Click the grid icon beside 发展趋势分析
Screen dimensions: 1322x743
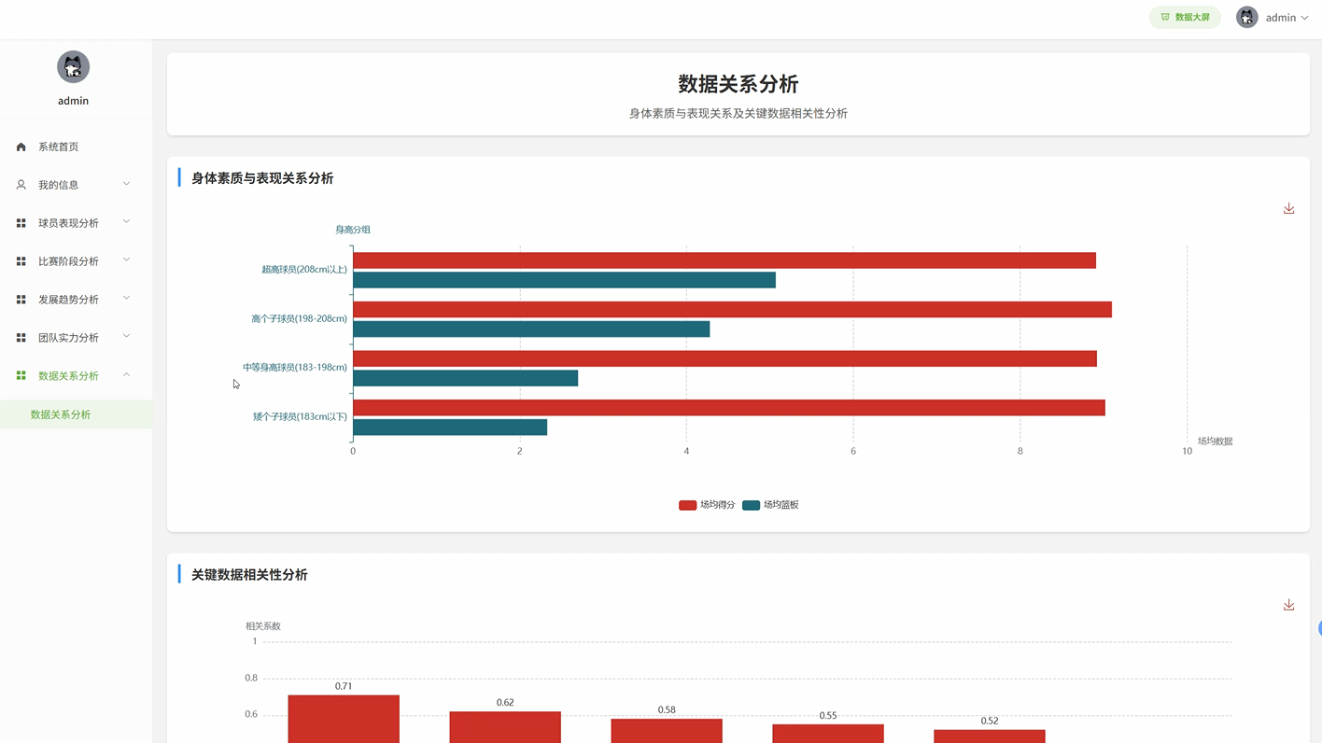[21, 300]
